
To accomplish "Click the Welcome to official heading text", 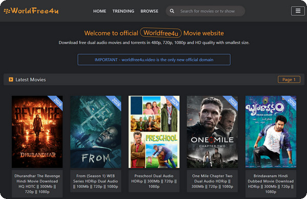I will [x=111, y=33].
